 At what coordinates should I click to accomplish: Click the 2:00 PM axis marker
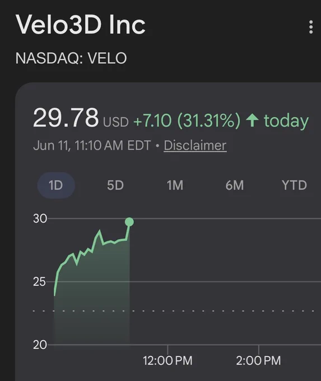(258, 360)
